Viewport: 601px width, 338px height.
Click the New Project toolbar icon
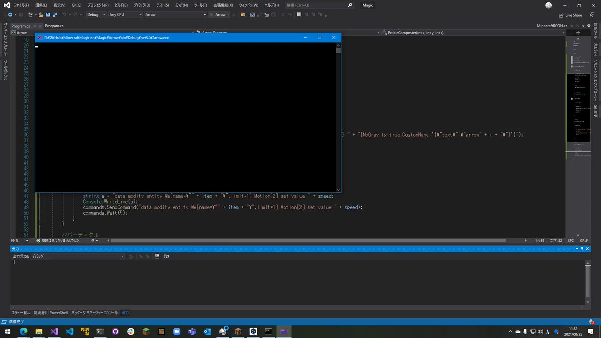31,15
